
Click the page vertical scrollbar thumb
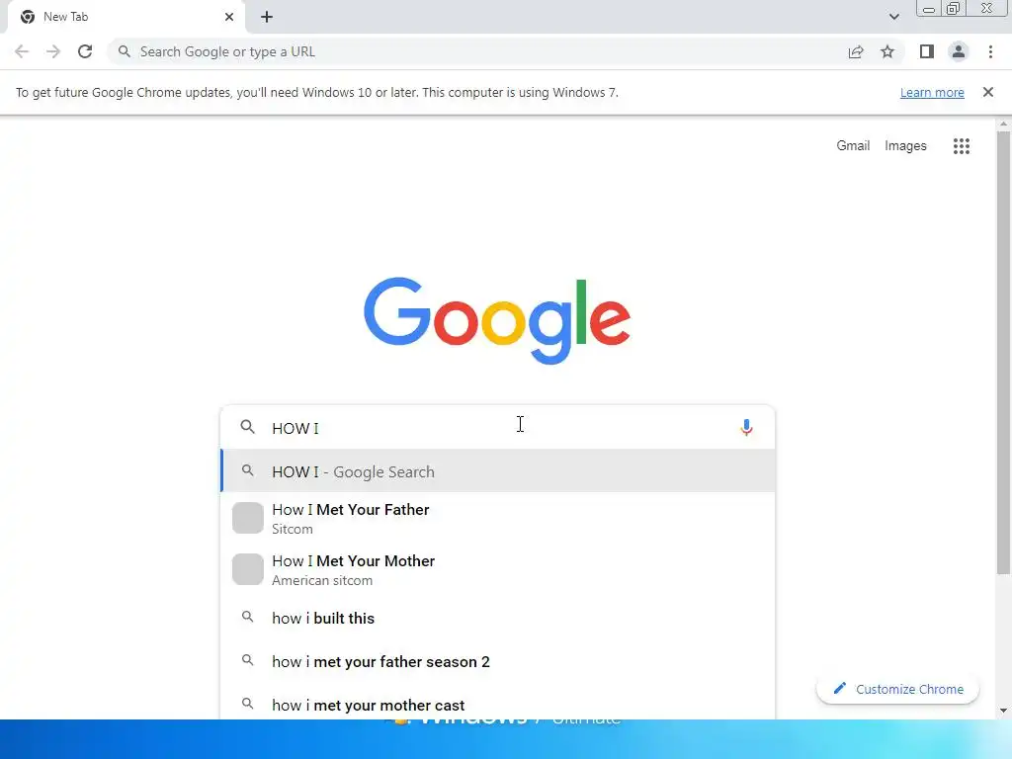[x=1004, y=352]
